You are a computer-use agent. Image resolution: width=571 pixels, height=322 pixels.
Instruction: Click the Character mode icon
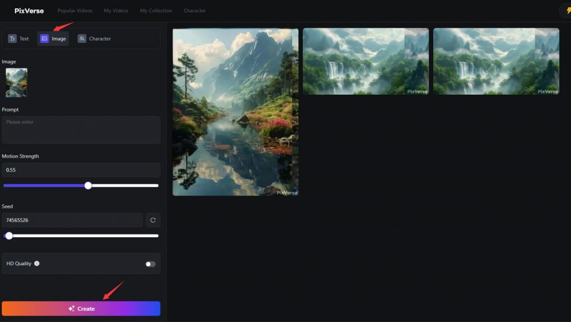click(82, 39)
